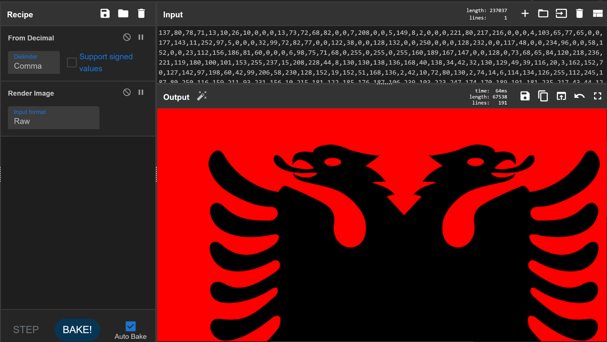The height and width of the screenshot is (342, 607).
Task: Enable Support signed values
Action: [x=72, y=62]
